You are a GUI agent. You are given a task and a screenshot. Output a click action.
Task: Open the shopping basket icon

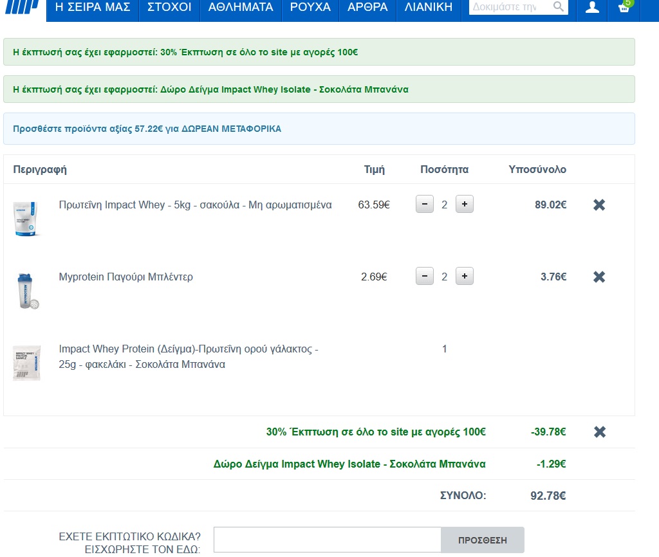point(624,7)
